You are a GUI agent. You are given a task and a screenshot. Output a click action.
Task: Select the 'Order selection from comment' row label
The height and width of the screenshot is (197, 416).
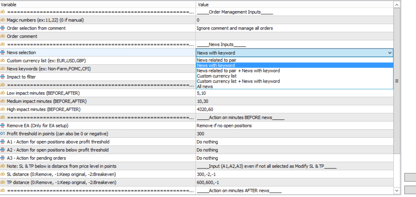click(36, 28)
